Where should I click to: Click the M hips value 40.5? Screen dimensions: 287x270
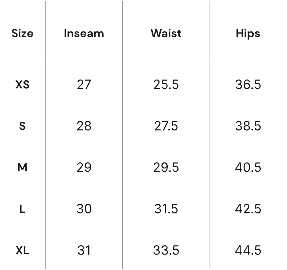[248, 168]
